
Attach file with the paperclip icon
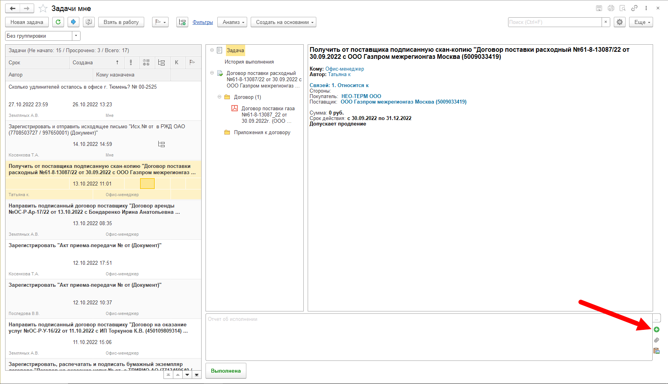(657, 340)
